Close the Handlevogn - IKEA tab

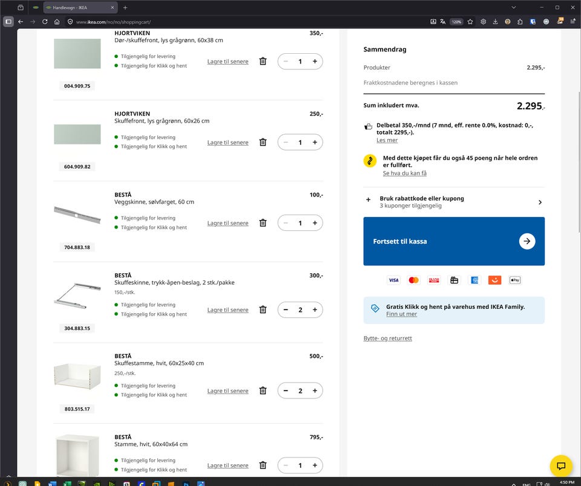tap(113, 7)
